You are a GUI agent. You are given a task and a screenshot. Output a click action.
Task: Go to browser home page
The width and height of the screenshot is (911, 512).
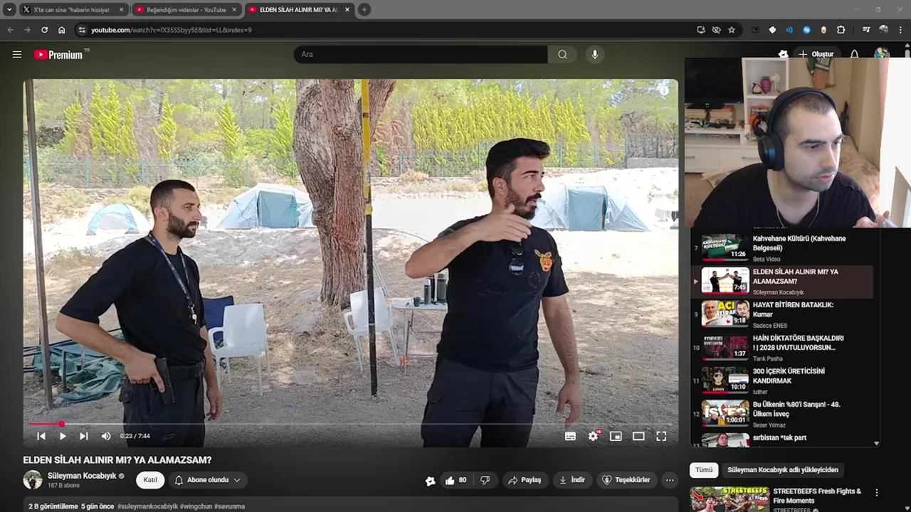click(x=62, y=30)
